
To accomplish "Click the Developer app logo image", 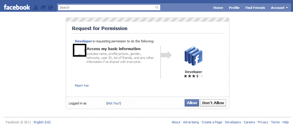I will point(193,57).
